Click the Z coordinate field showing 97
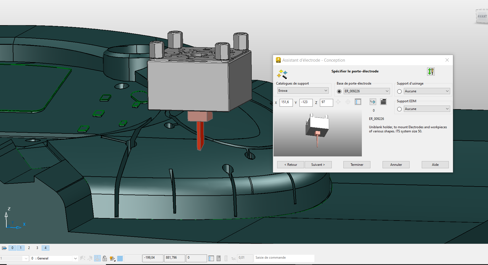 tap(326, 102)
